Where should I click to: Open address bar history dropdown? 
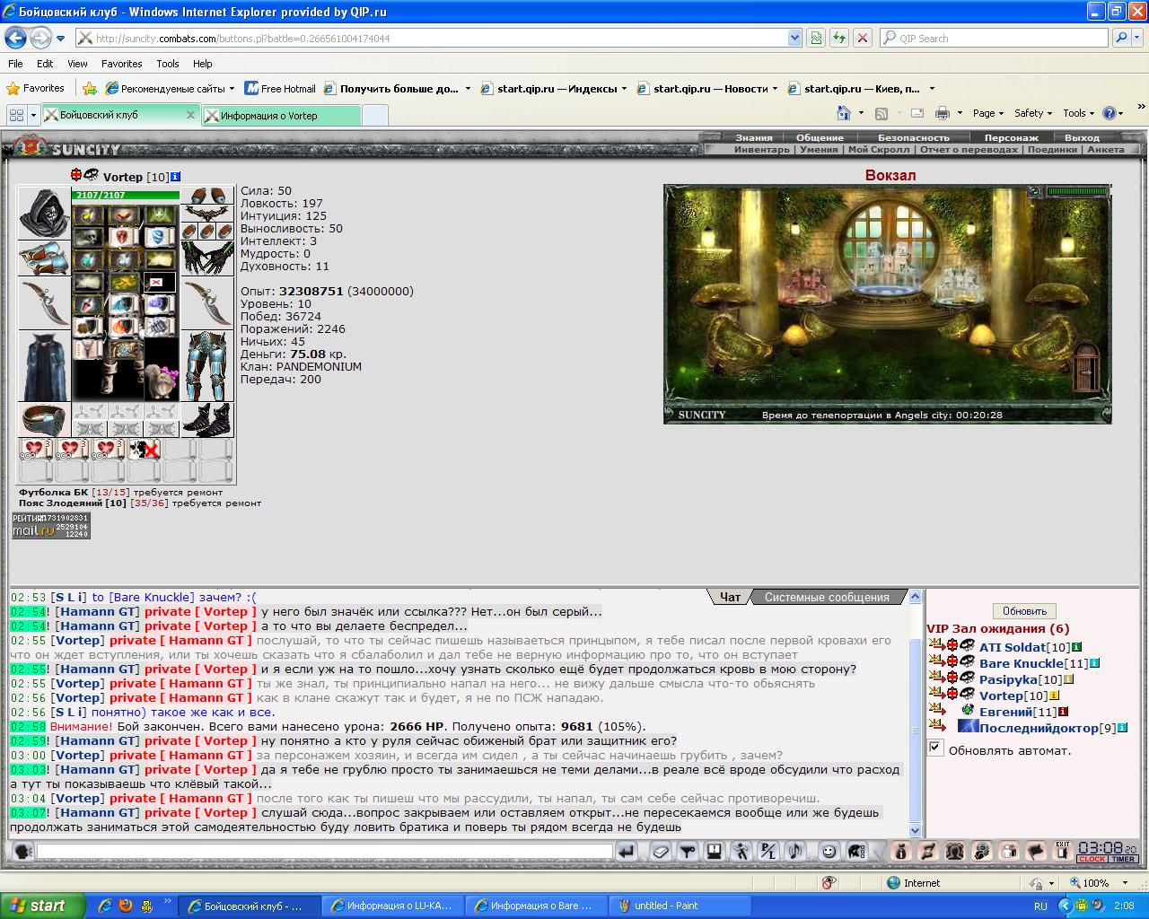click(x=794, y=38)
